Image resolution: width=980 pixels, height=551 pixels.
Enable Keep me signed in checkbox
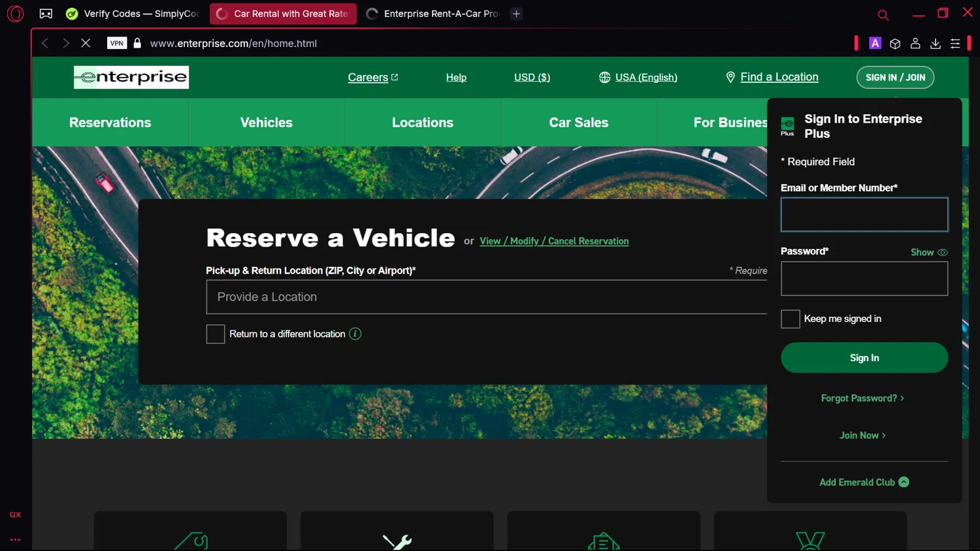pyautogui.click(x=791, y=319)
